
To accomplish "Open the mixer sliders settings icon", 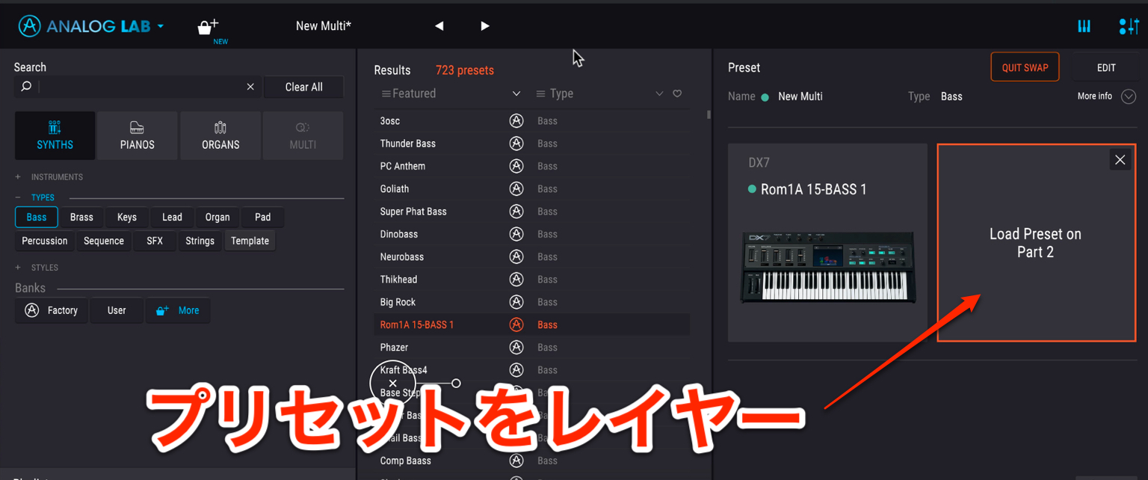I will tap(1129, 27).
